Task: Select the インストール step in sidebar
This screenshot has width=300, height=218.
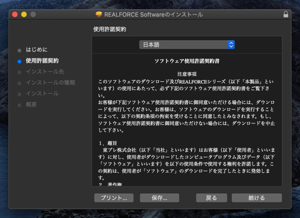Action: click(x=42, y=93)
